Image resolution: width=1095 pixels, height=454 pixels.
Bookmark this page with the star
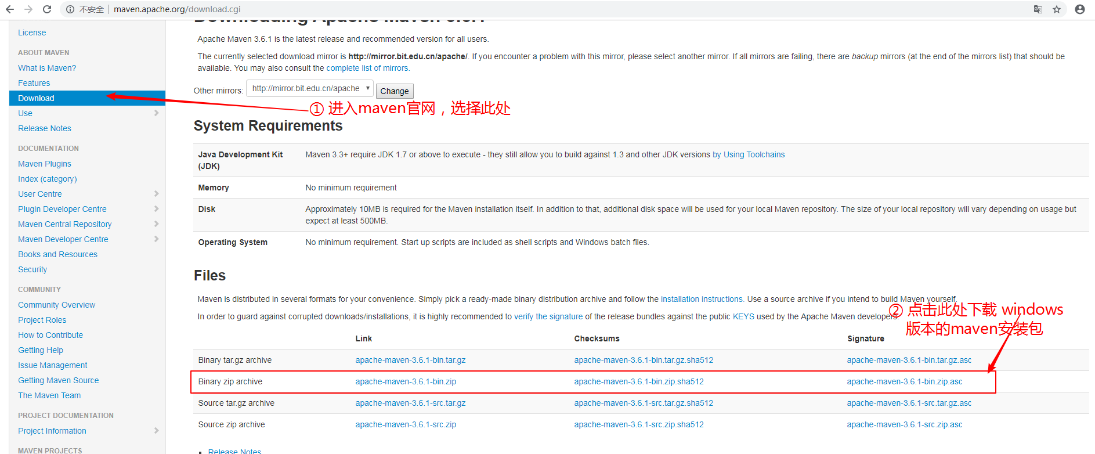tap(1057, 9)
